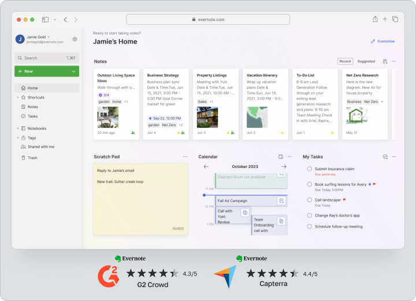This screenshot has width=416, height=301.
Task: Open Calendar widget more options menu
Action: pos(289,157)
